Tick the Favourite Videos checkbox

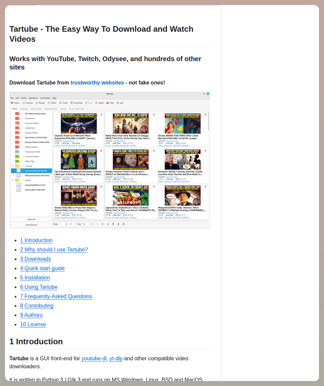23,123
